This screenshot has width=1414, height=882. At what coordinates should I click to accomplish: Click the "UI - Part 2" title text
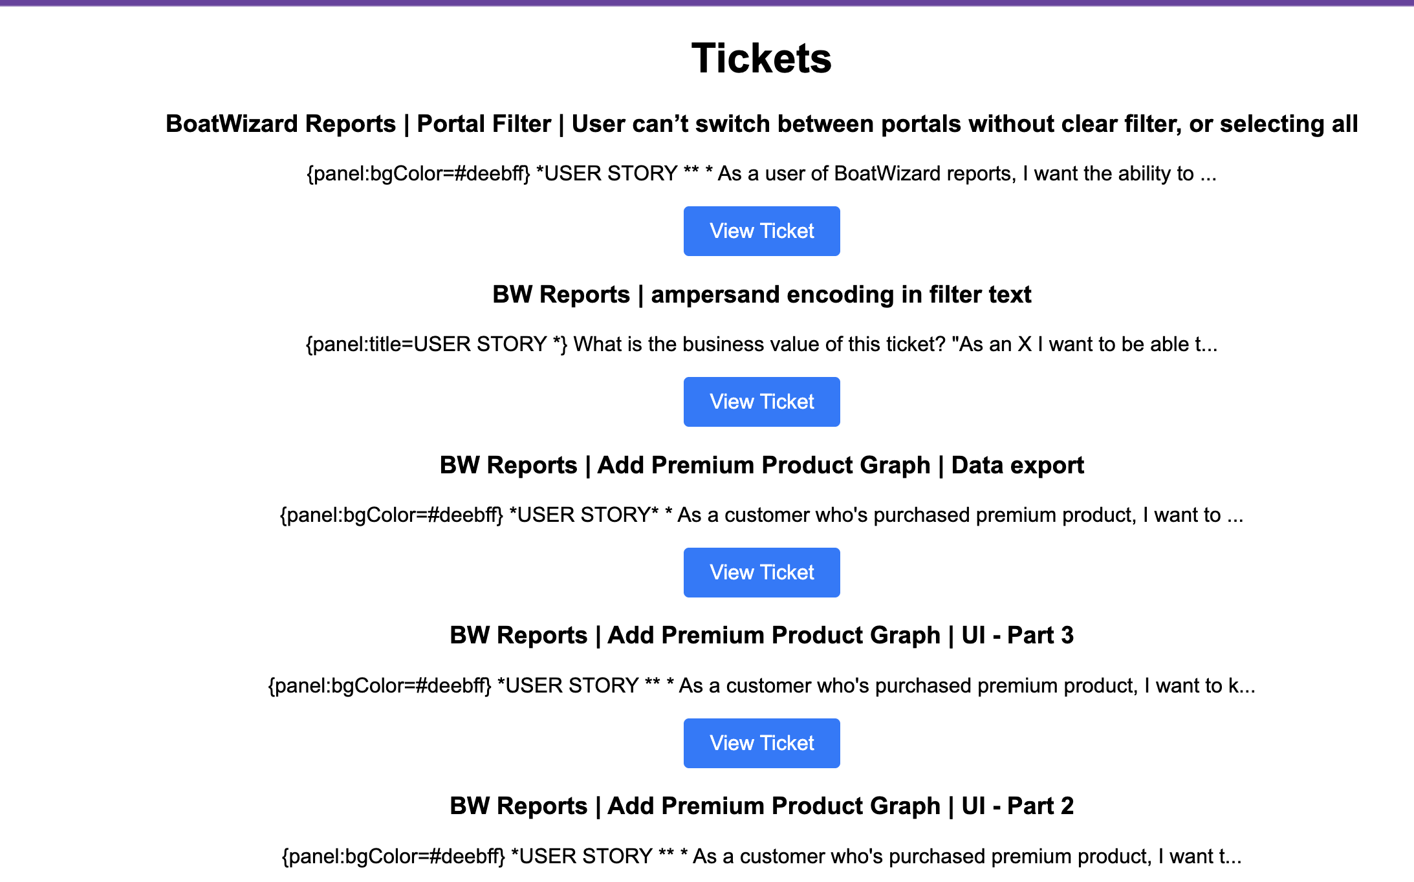pos(1017,806)
